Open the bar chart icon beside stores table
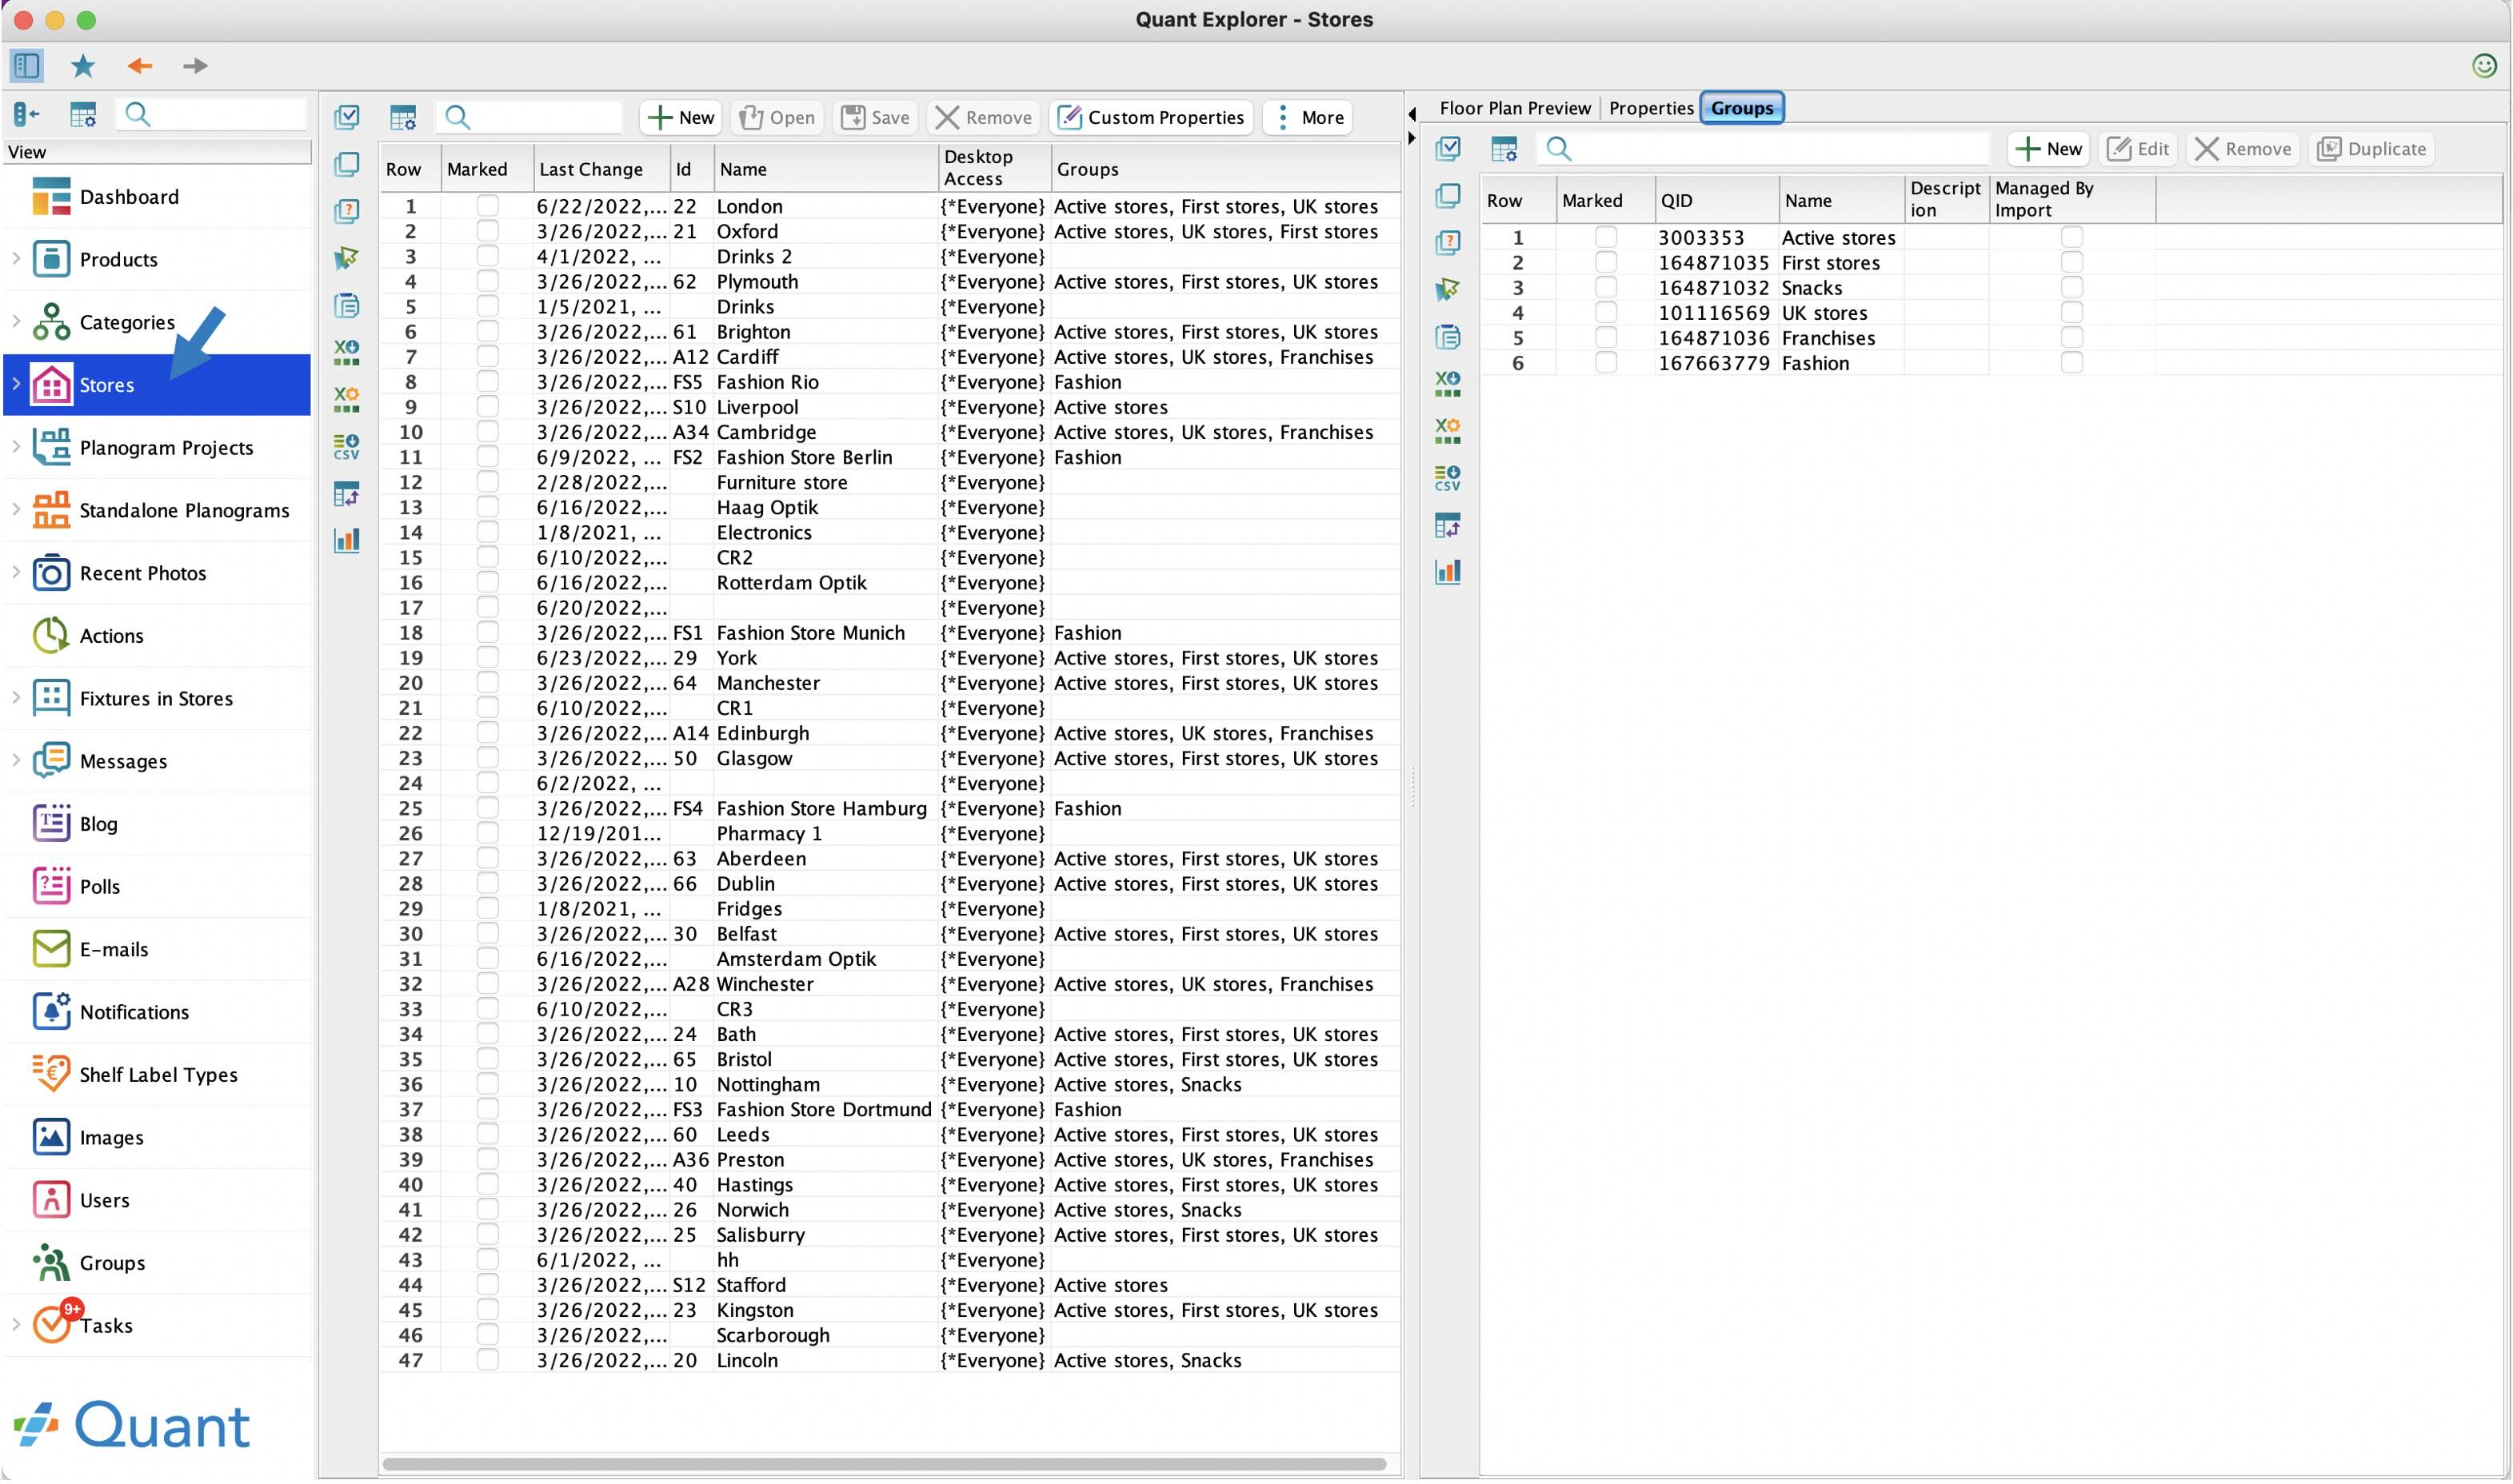2513x1484 pixels. coord(347,541)
